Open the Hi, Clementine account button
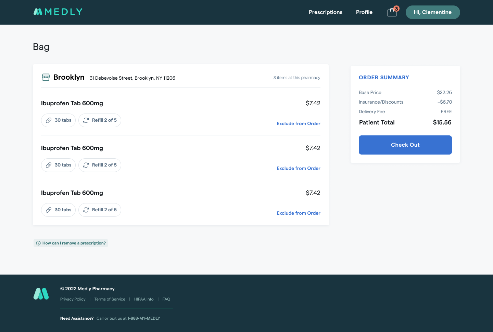Screen dimensions: 493x332 coord(432,12)
